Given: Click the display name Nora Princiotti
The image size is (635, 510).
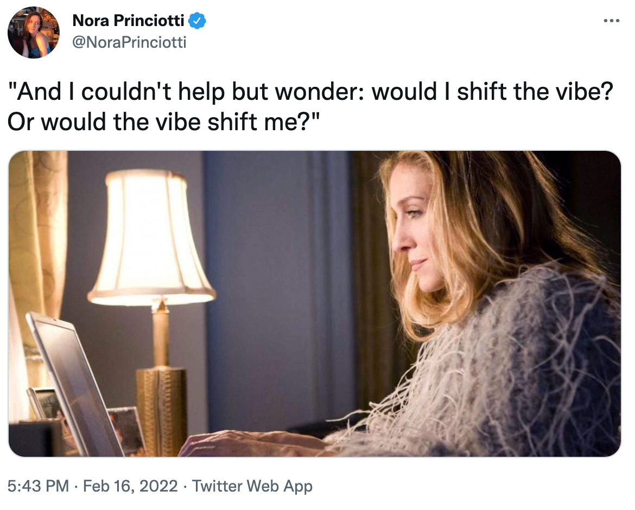Looking at the screenshot, I should coord(129,21).
